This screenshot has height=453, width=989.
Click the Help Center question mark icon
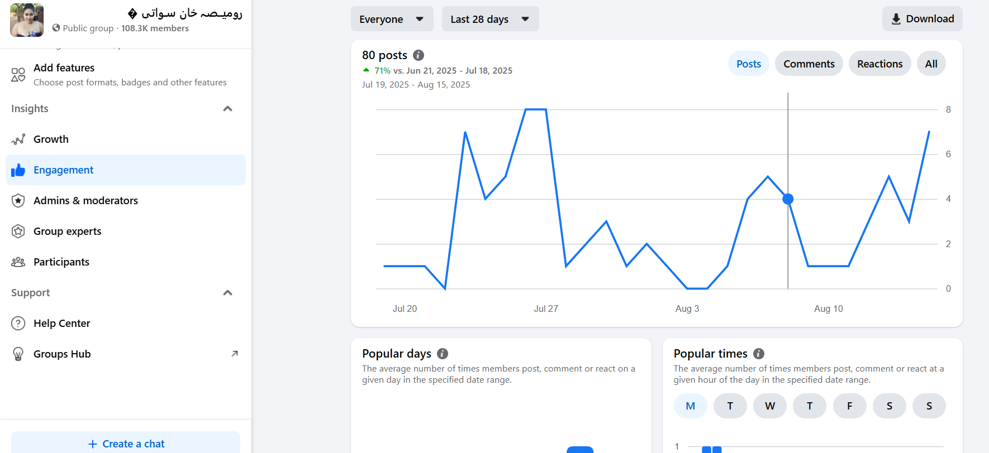tap(18, 323)
